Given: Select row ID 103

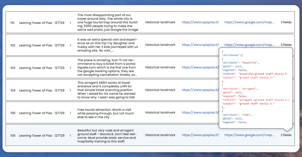Looking at the screenshot, I should [13, 68].
